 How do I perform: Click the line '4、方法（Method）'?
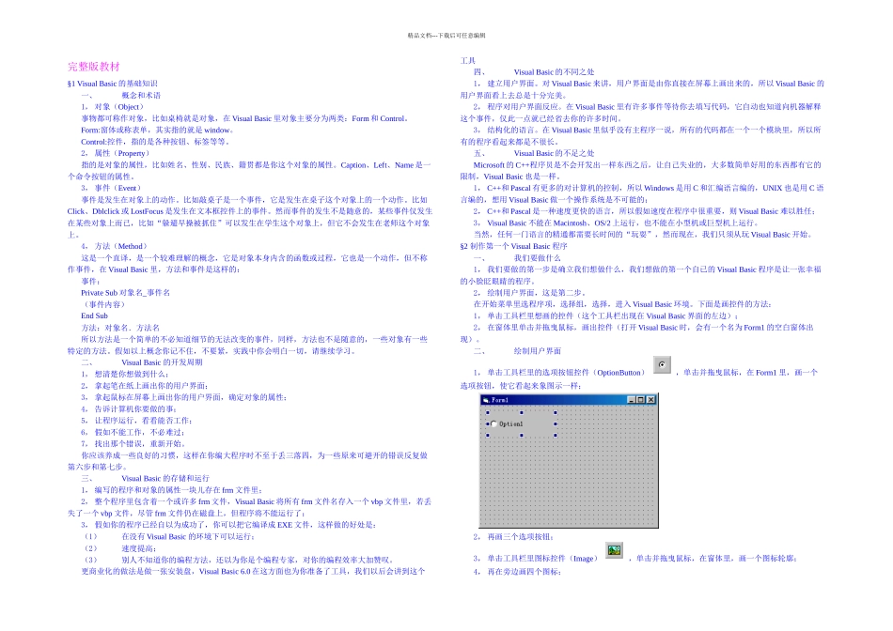coord(115,246)
